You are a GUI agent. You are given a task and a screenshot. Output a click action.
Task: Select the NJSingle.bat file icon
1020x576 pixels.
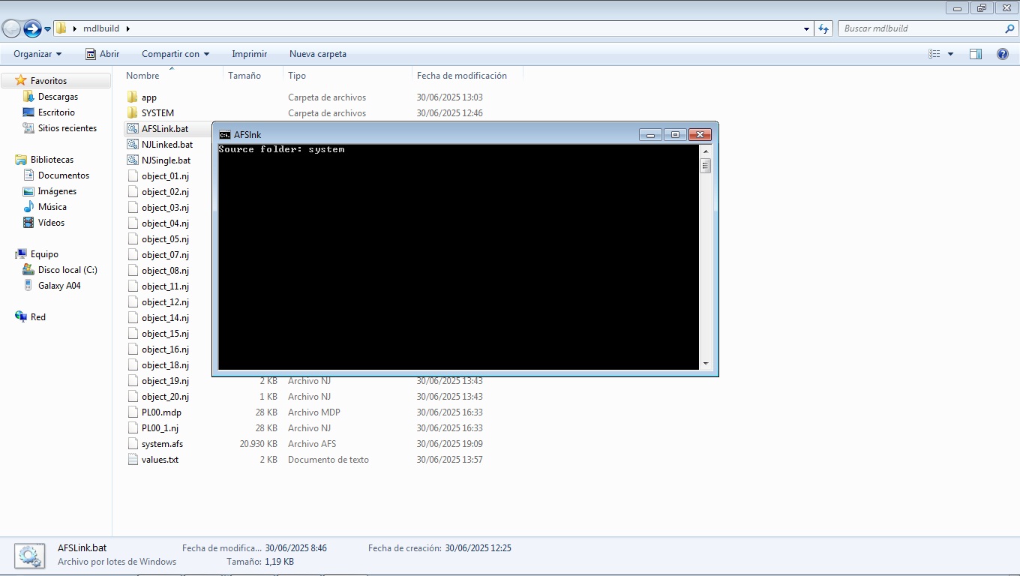tap(133, 160)
